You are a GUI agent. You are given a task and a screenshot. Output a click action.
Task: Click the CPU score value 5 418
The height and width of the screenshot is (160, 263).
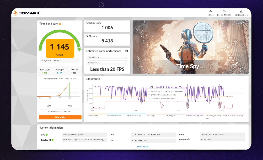tap(107, 41)
